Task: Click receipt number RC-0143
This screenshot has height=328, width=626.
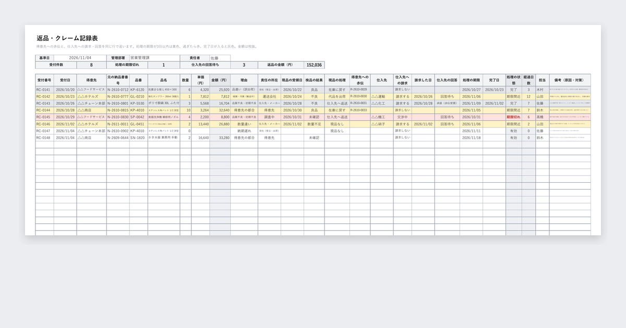Action: click(x=43, y=103)
